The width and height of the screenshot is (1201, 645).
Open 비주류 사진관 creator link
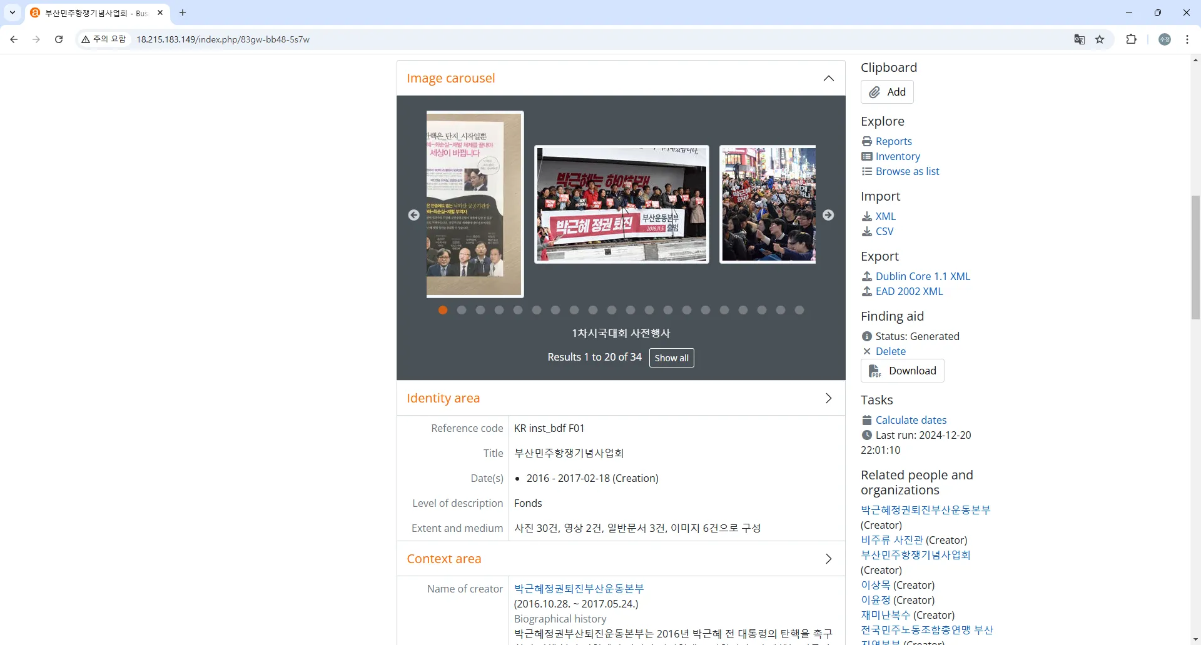pos(892,540)
